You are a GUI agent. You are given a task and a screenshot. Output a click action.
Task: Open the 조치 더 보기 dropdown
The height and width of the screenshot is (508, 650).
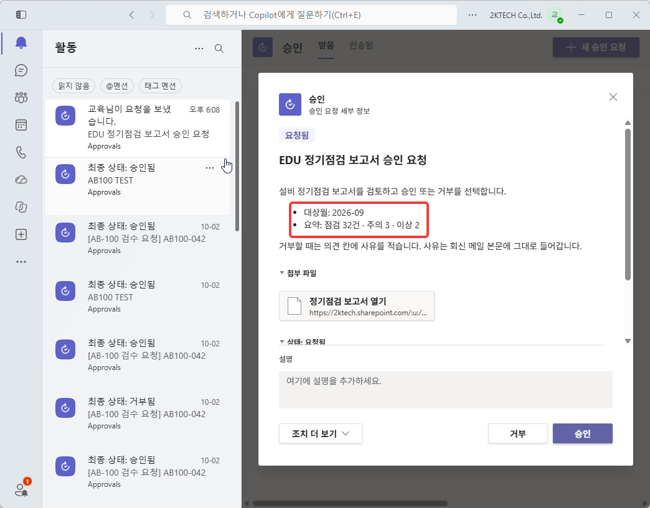pos(321,433)
